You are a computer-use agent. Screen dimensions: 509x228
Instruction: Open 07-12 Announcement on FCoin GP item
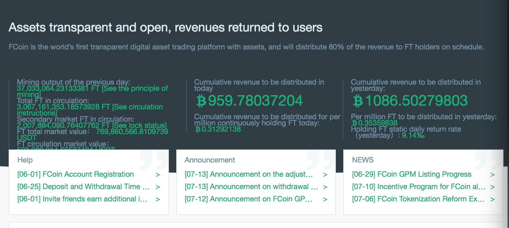(248, 199)
